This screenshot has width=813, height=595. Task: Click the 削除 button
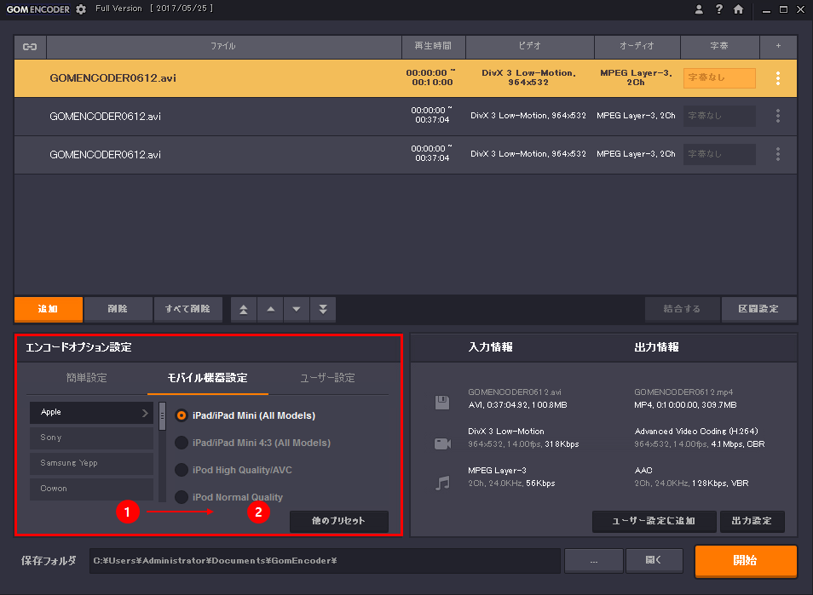118,309
